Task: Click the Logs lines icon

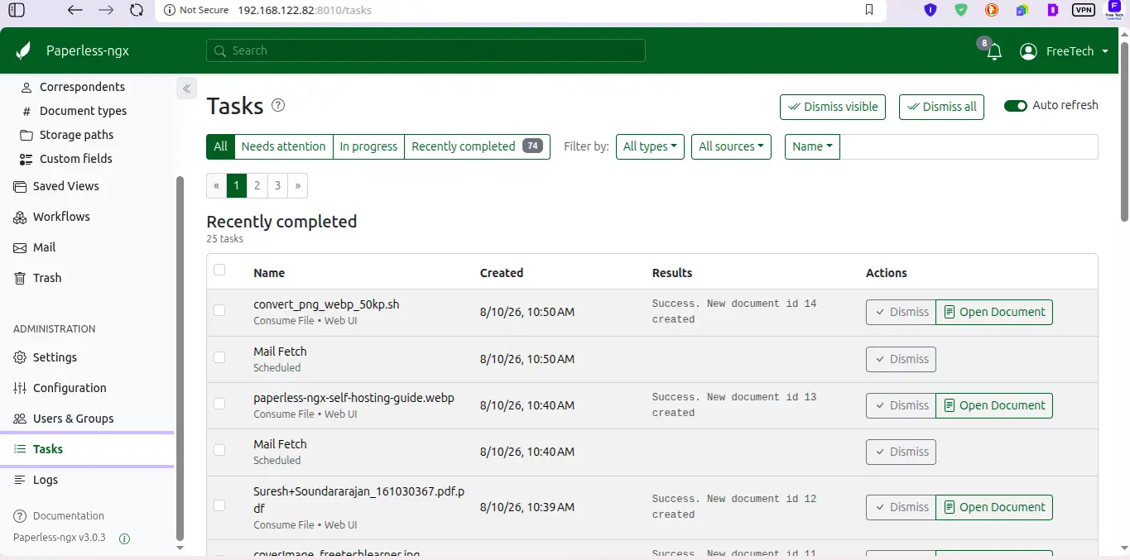Action: click(x=20, y=480)
